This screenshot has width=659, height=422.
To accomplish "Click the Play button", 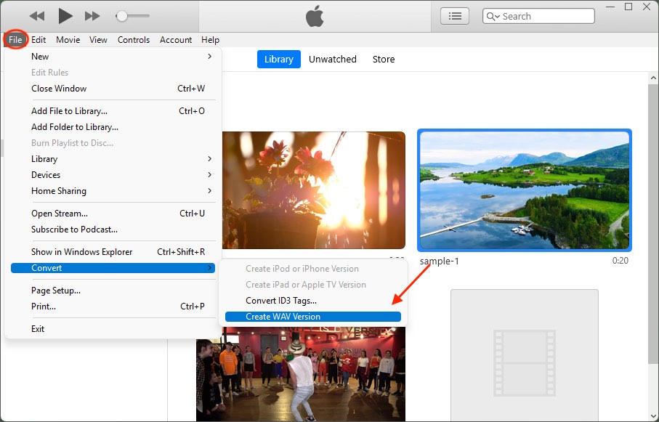I will (64, 15).
